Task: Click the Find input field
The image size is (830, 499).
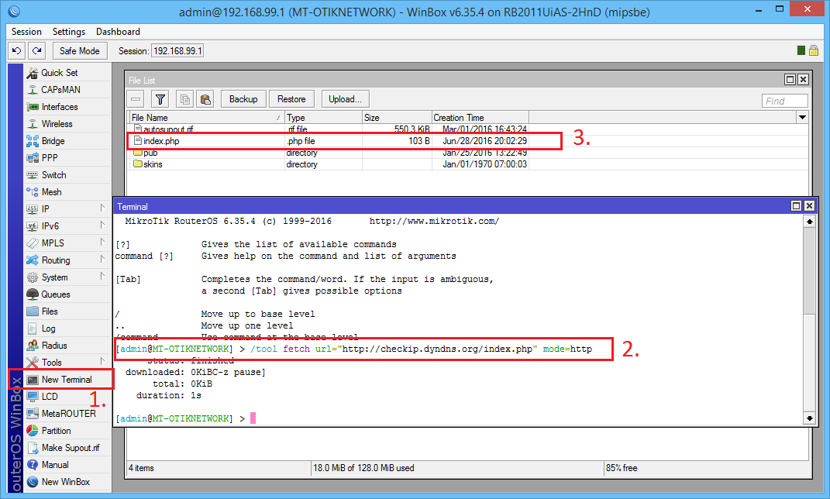Action: [784, 101]
